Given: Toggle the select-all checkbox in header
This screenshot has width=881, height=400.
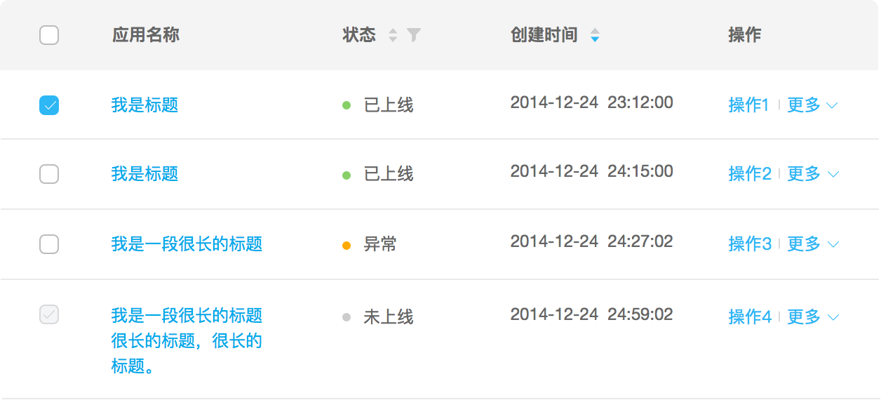Looking at the screenshot, I should [49, 35].
